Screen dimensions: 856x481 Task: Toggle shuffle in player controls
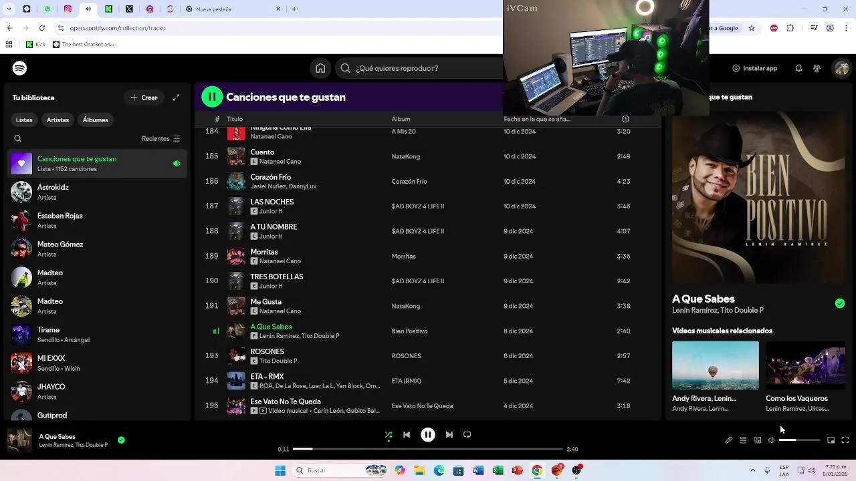[389, 435]
